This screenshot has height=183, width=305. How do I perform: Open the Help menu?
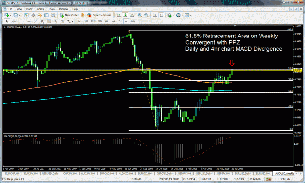point(75,9)
